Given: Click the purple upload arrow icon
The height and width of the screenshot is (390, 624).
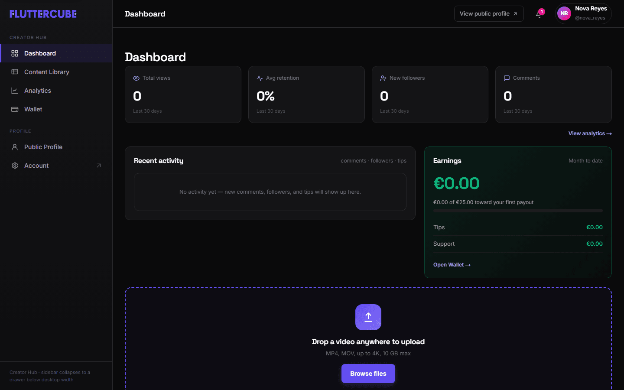Looking at the screenshot, I should click(x=368, y=317).
